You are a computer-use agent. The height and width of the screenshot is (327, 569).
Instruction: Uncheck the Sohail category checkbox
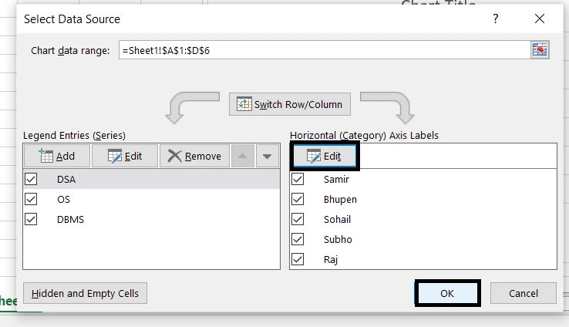pyautogui.click(x=298, y=219)
